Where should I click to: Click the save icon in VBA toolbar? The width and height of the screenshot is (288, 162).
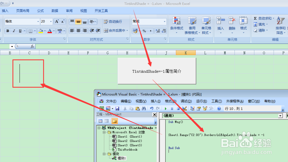(117, 108)
